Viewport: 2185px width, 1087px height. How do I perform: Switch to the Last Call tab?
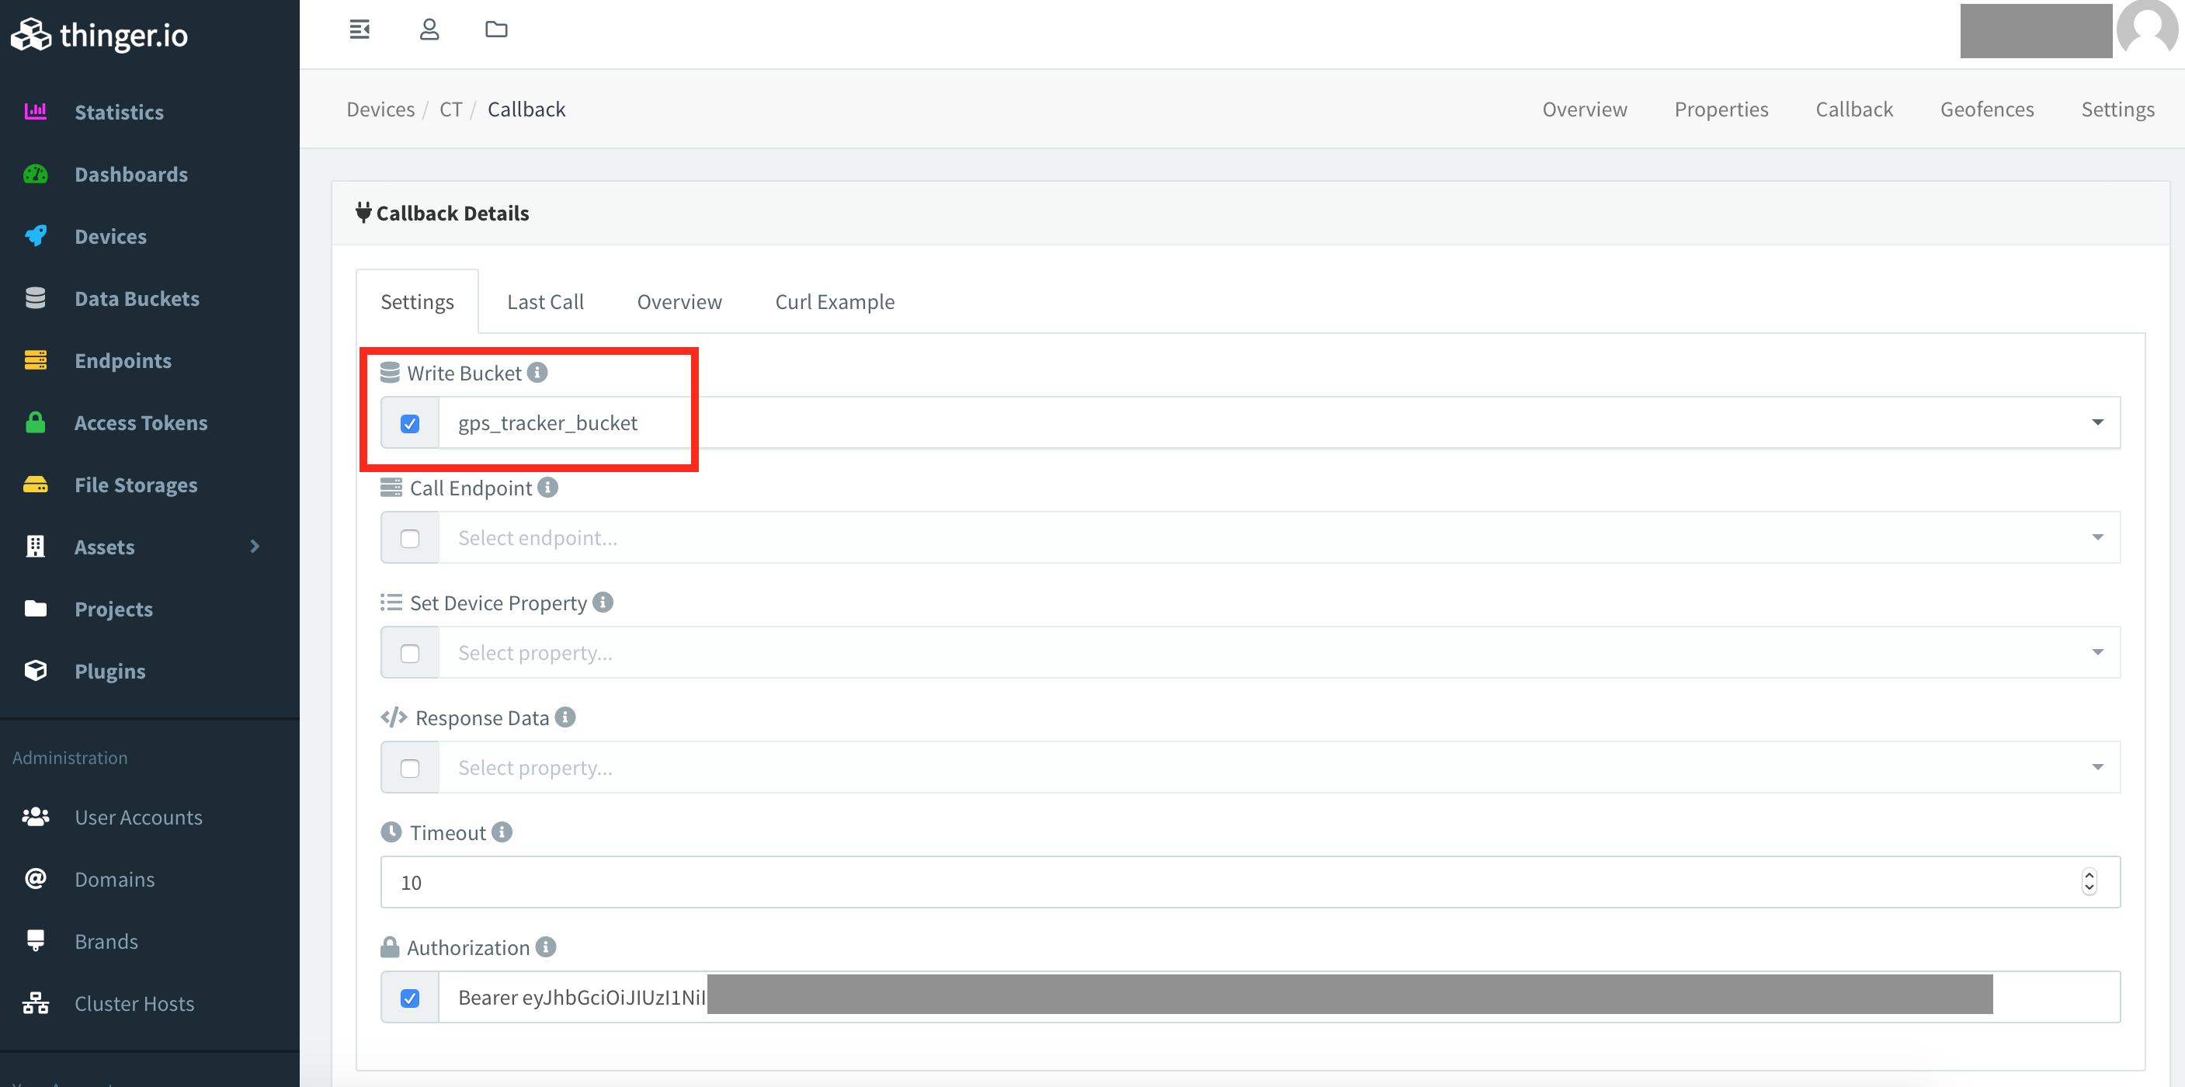[545, 302]
